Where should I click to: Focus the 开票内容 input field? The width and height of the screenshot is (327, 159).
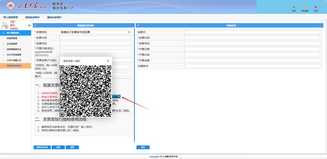coord(252,54)
